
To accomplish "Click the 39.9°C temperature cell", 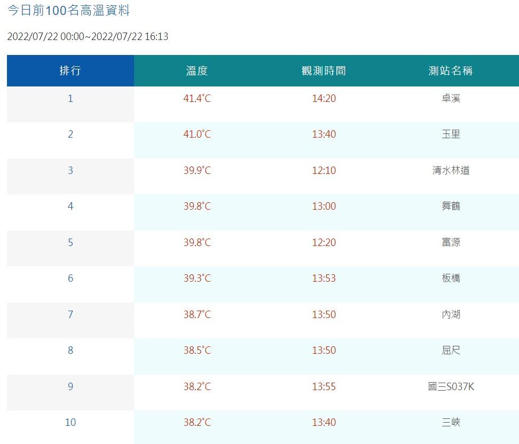I will point(197,170).
